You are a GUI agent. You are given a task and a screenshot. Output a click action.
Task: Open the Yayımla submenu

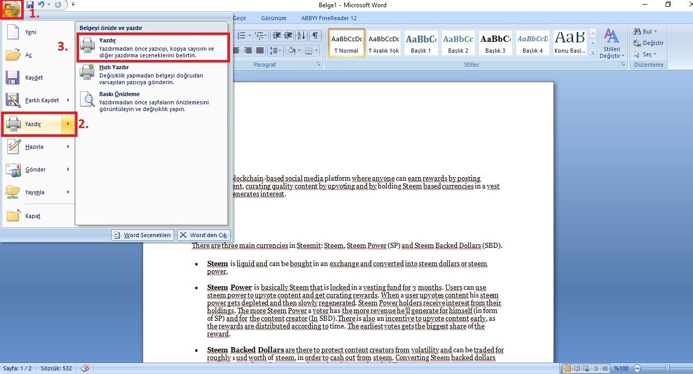[38, 192]
